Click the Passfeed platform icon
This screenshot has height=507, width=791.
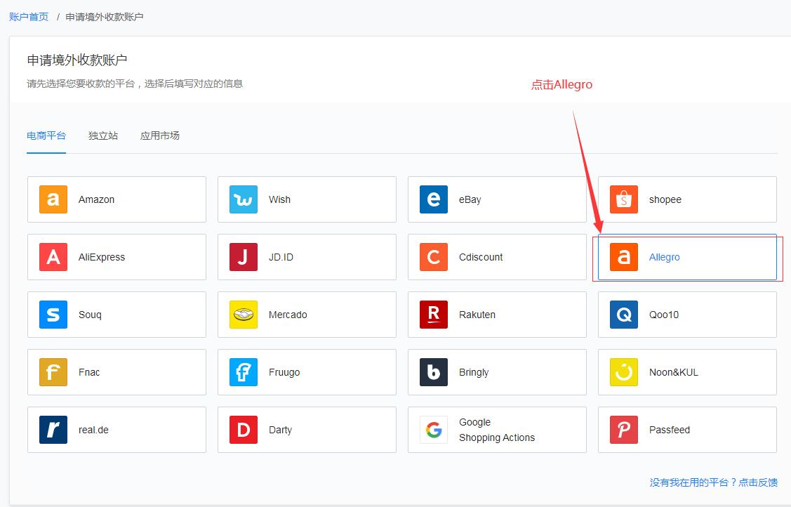click(x=623, y=429)
